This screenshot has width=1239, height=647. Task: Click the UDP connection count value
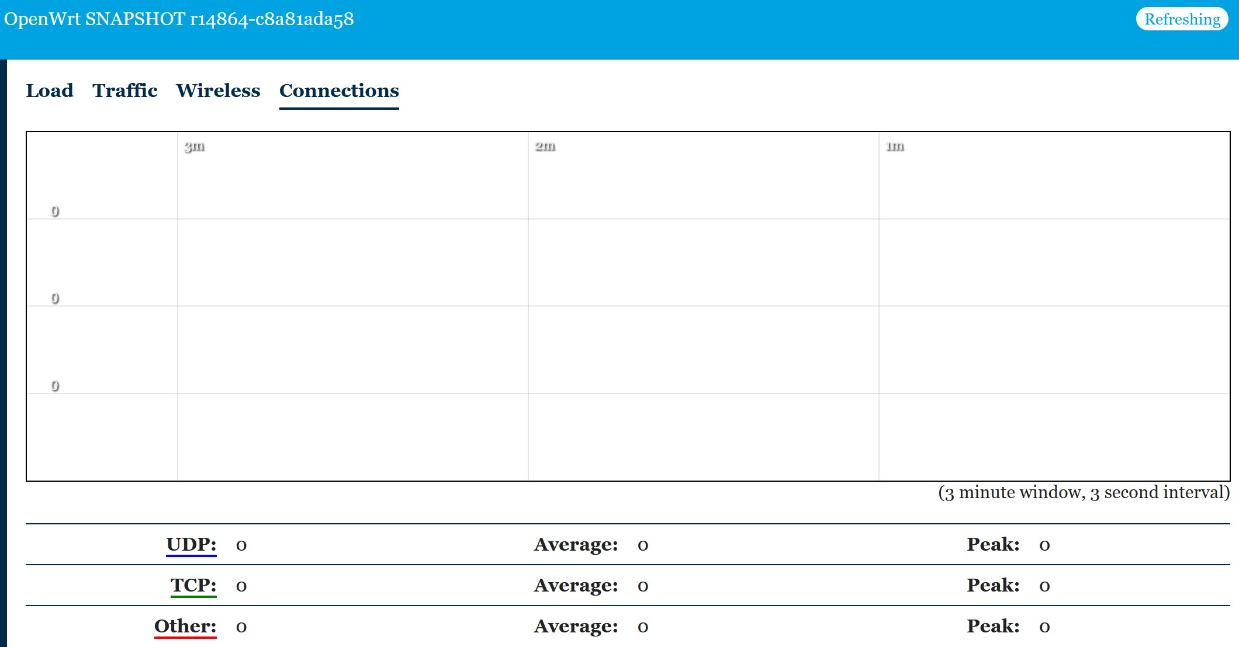tap(240, 545)
